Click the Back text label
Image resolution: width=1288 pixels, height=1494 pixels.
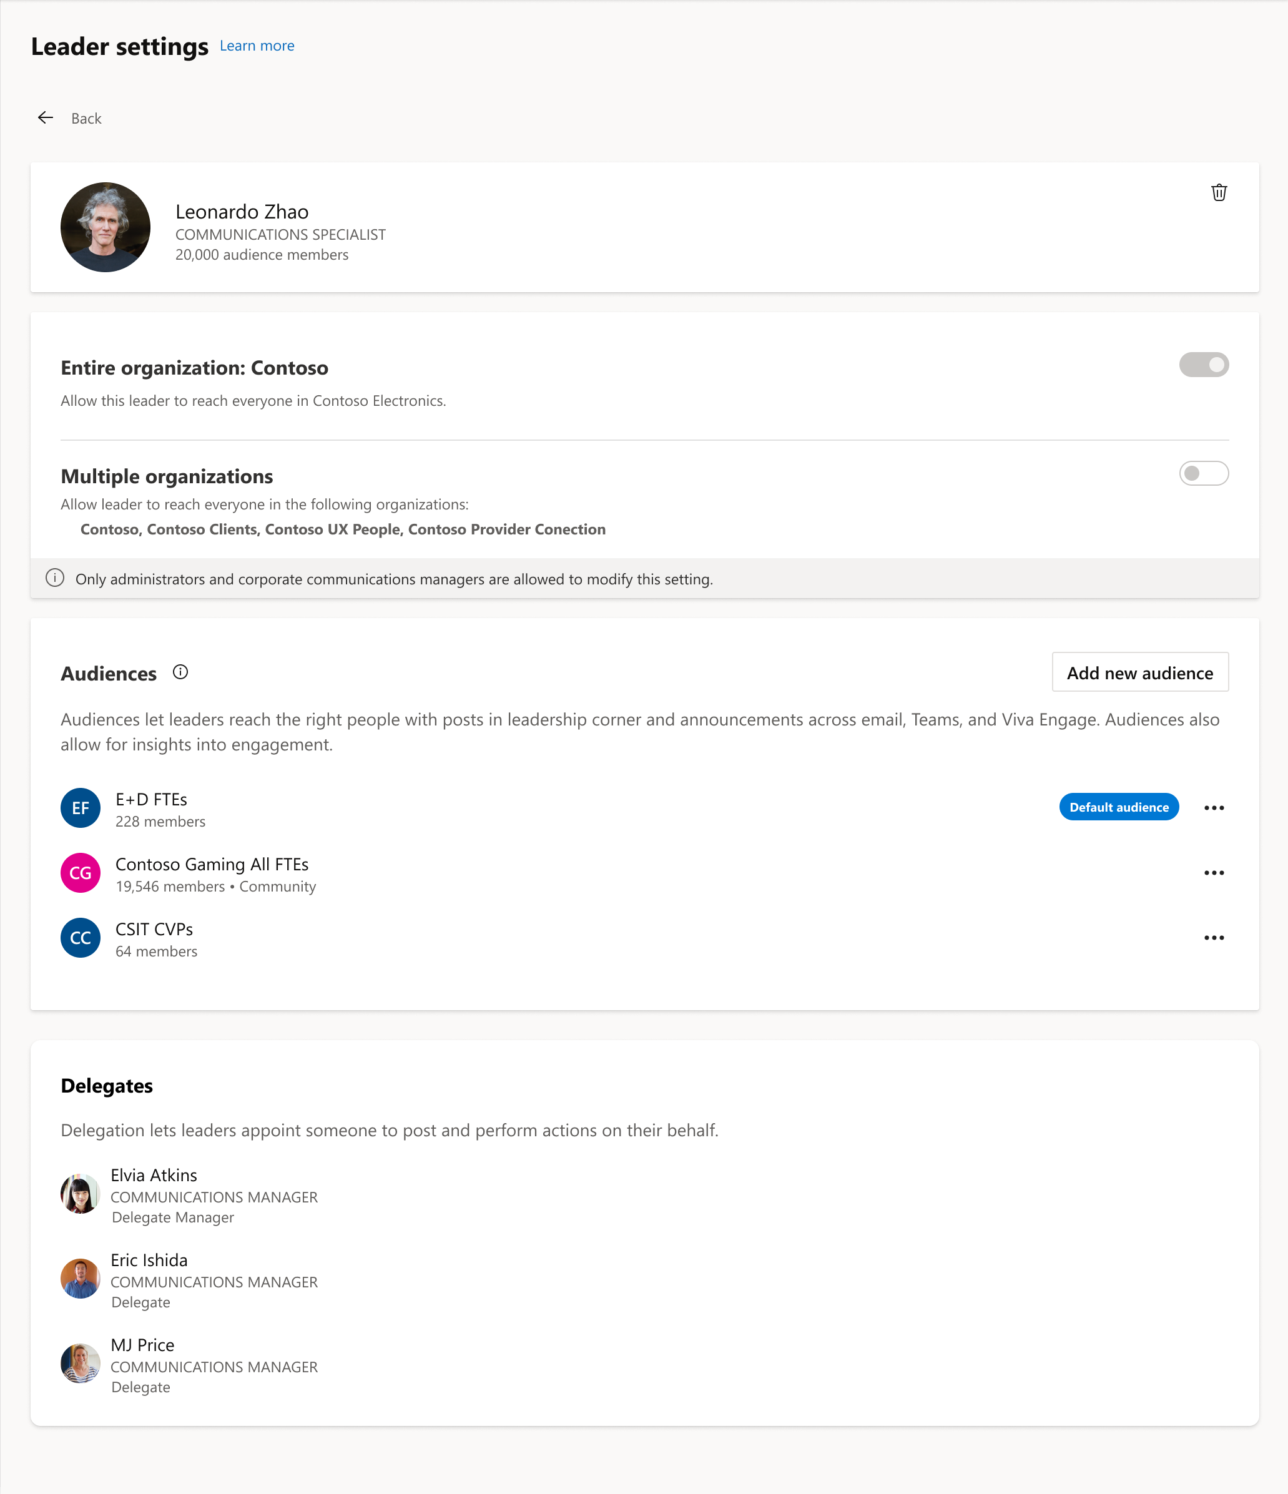pos(86,117)
